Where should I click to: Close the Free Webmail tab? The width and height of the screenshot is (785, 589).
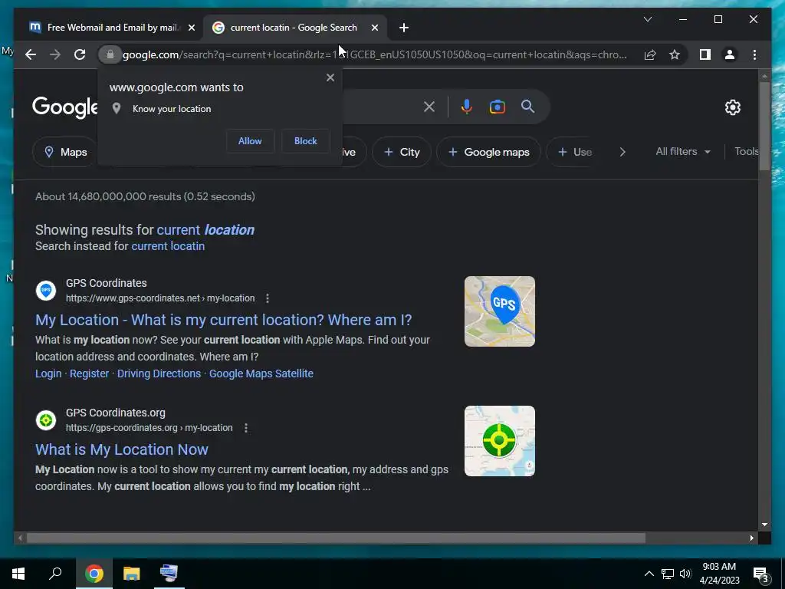191,28
